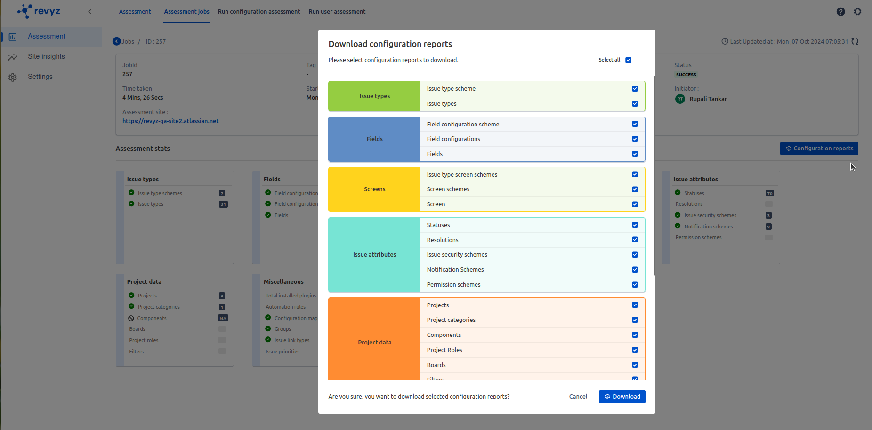The height and width of the screenshot is (430, 872).
Task: Uncheck the Issue type scheme checkbox
Action: coord(635,89)
